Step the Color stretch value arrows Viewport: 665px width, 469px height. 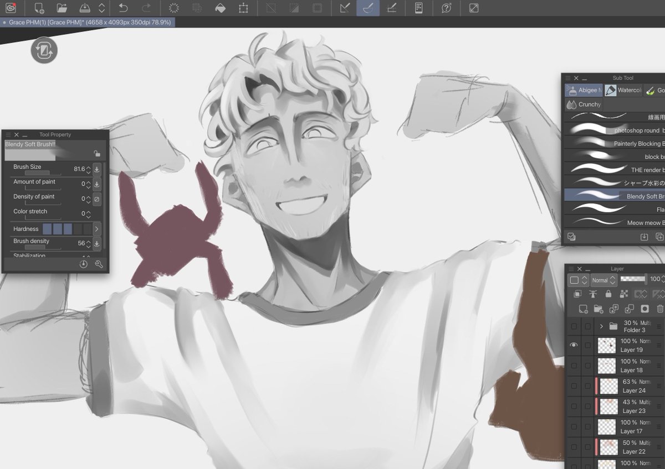[x=88, y=213]
